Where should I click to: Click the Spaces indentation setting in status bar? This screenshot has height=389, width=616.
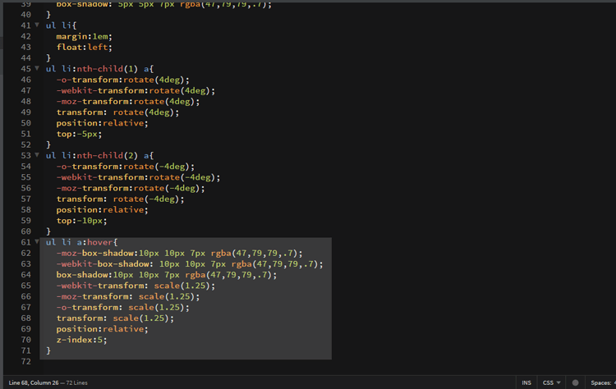602,382
